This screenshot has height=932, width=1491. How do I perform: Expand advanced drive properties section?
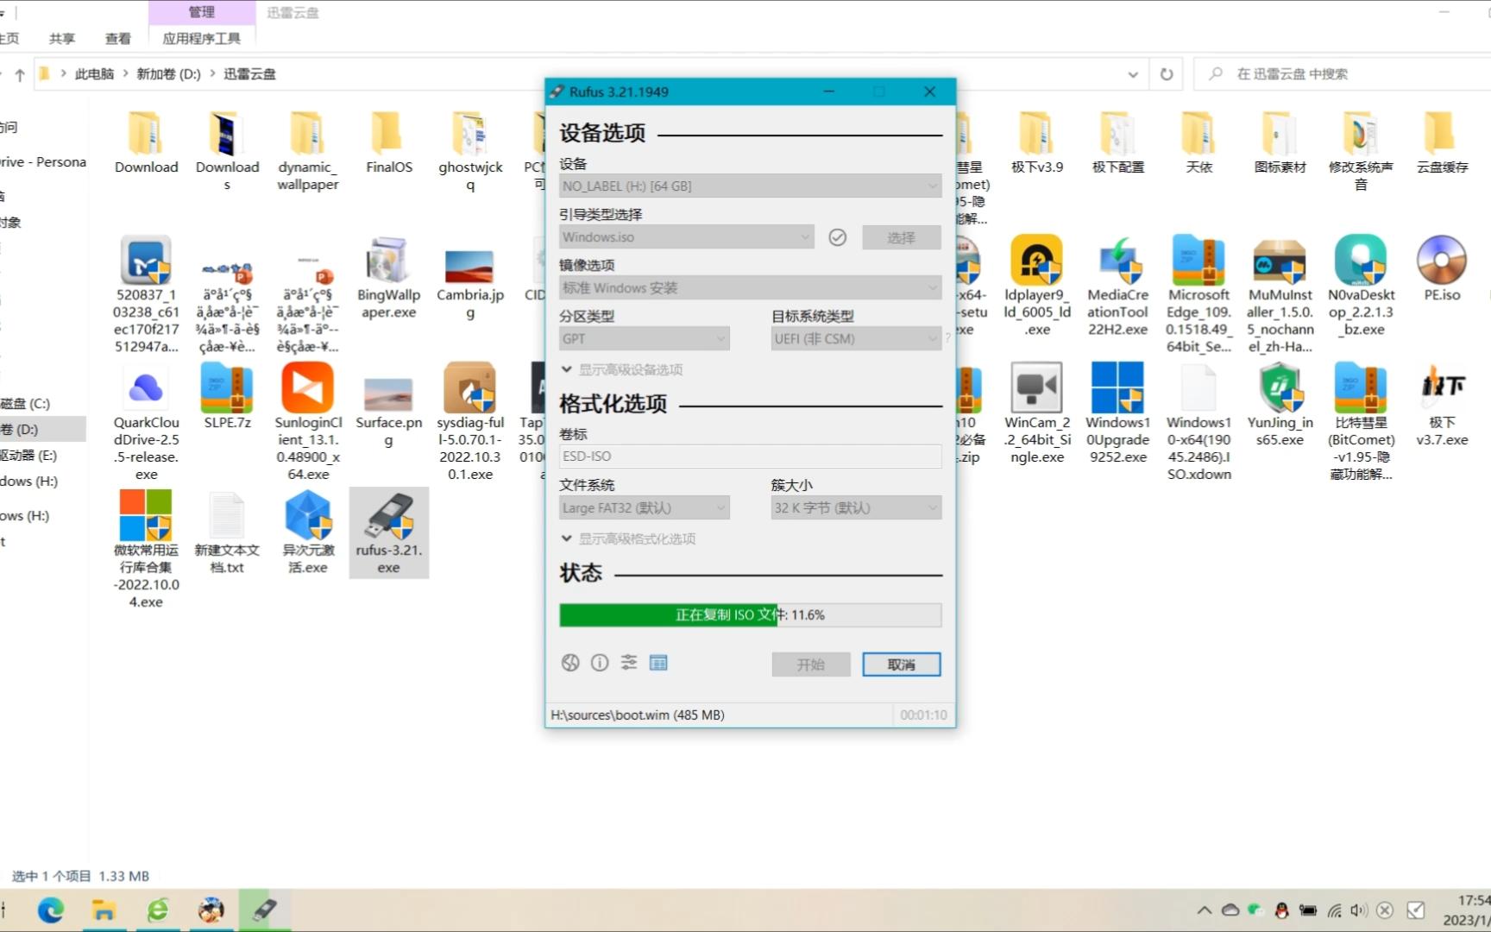622,369
